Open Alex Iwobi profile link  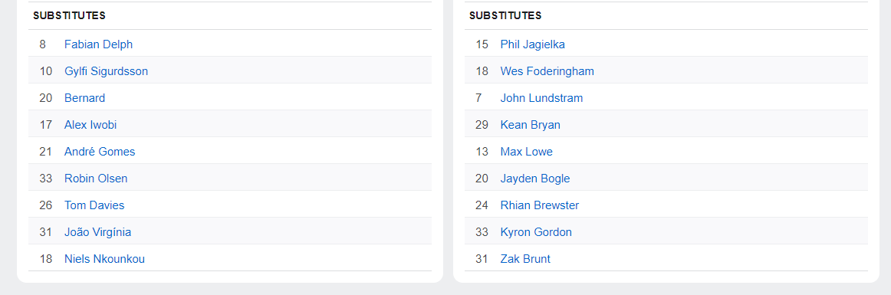tap(90, 125)
